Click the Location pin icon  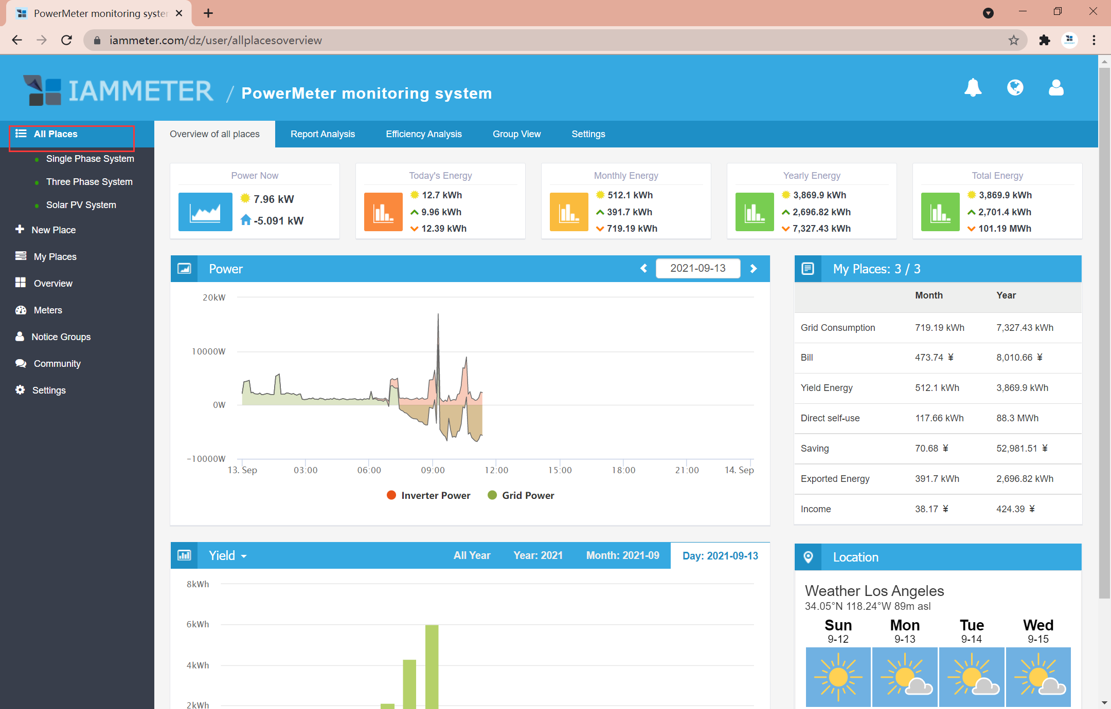click(x=808, y=557)
